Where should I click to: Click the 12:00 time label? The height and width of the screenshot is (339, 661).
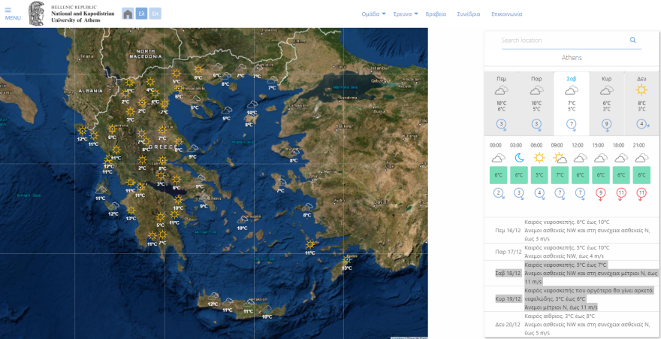(x=578, y=145)
